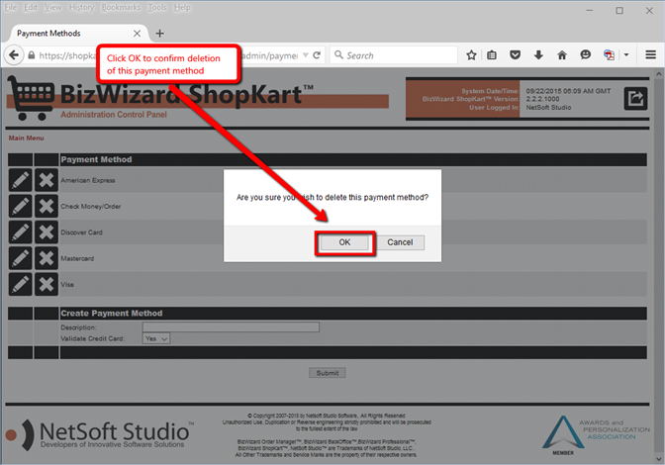This screenshot has height=465, width=665.
Task: Delete the American Express payment method
Action: 47,180
